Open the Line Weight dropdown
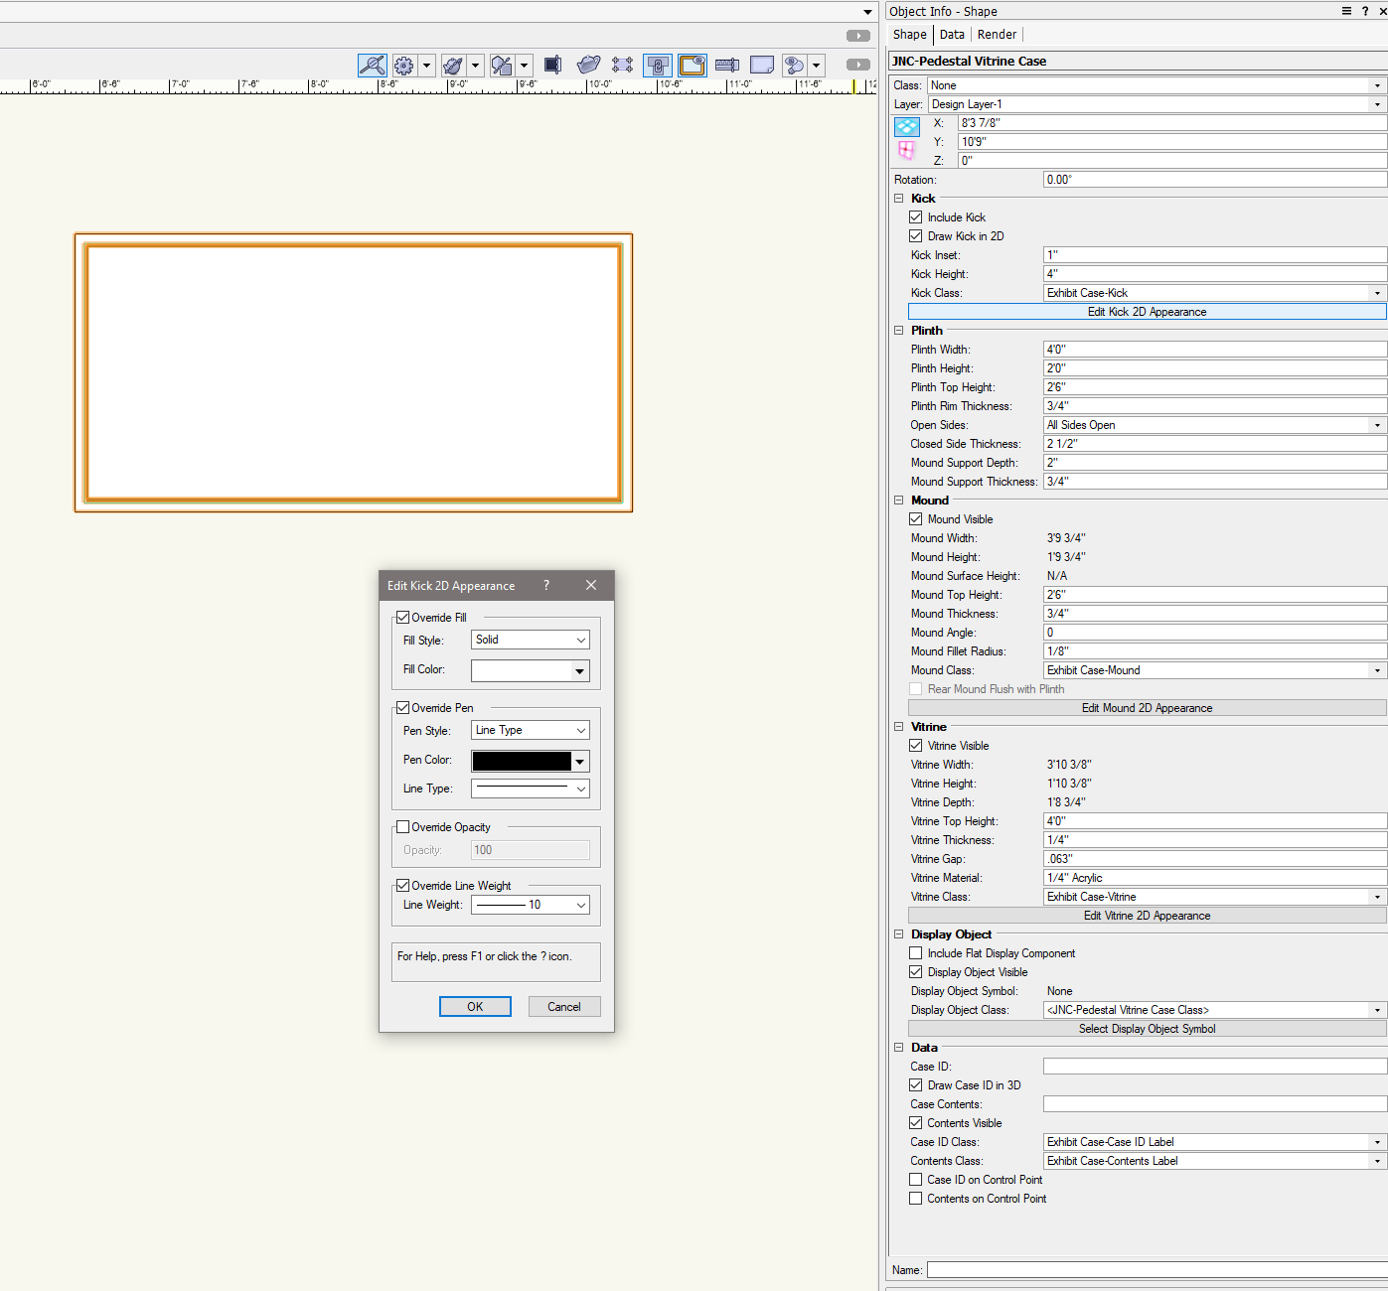 (x=530, y=905)
